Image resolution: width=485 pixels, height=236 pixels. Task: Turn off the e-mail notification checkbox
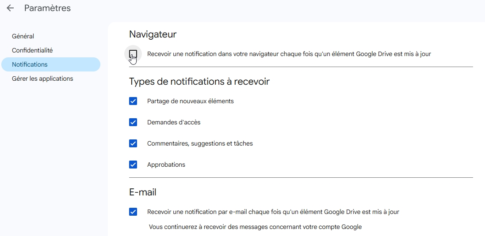pos(133,212)
